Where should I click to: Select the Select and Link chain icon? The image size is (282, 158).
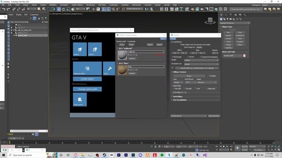coord(14,9)
